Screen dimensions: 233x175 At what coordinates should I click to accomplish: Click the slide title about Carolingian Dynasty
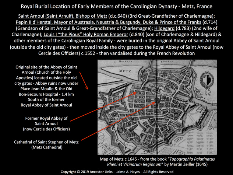tap(116, 6)
